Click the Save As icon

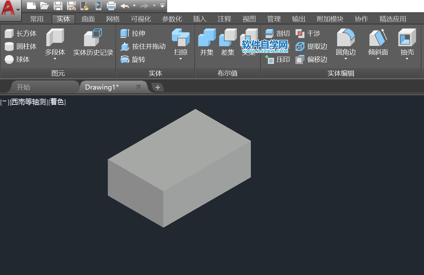click(x=71, y=5)
